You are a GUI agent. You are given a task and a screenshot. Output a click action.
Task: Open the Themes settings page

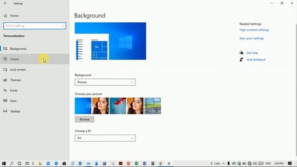coord(35,80)
